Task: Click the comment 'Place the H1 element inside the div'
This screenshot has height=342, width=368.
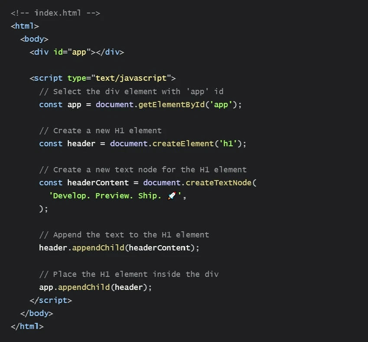Action: pos(129,274)
